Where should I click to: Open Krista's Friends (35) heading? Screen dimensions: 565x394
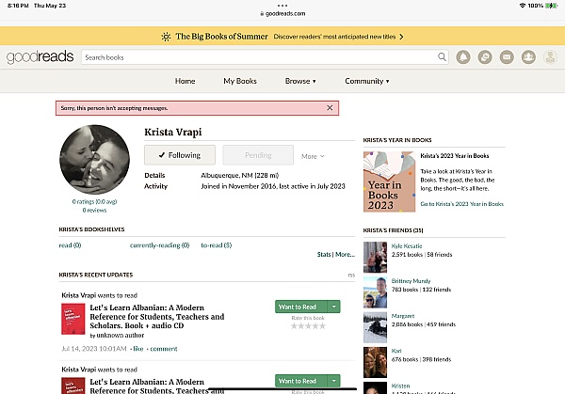coord(393,230)
